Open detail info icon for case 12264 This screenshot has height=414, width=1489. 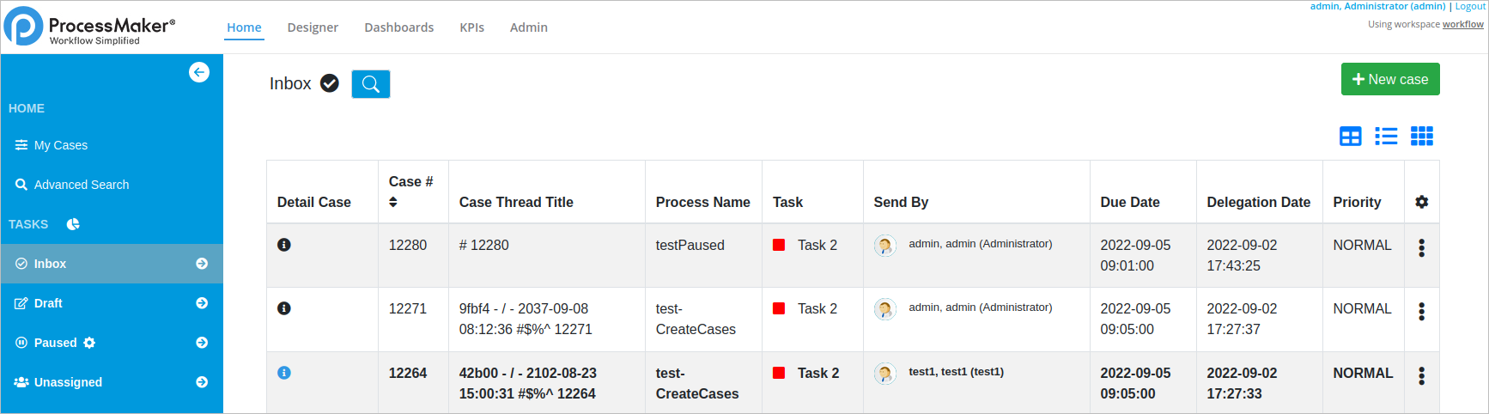coord(284,373)
